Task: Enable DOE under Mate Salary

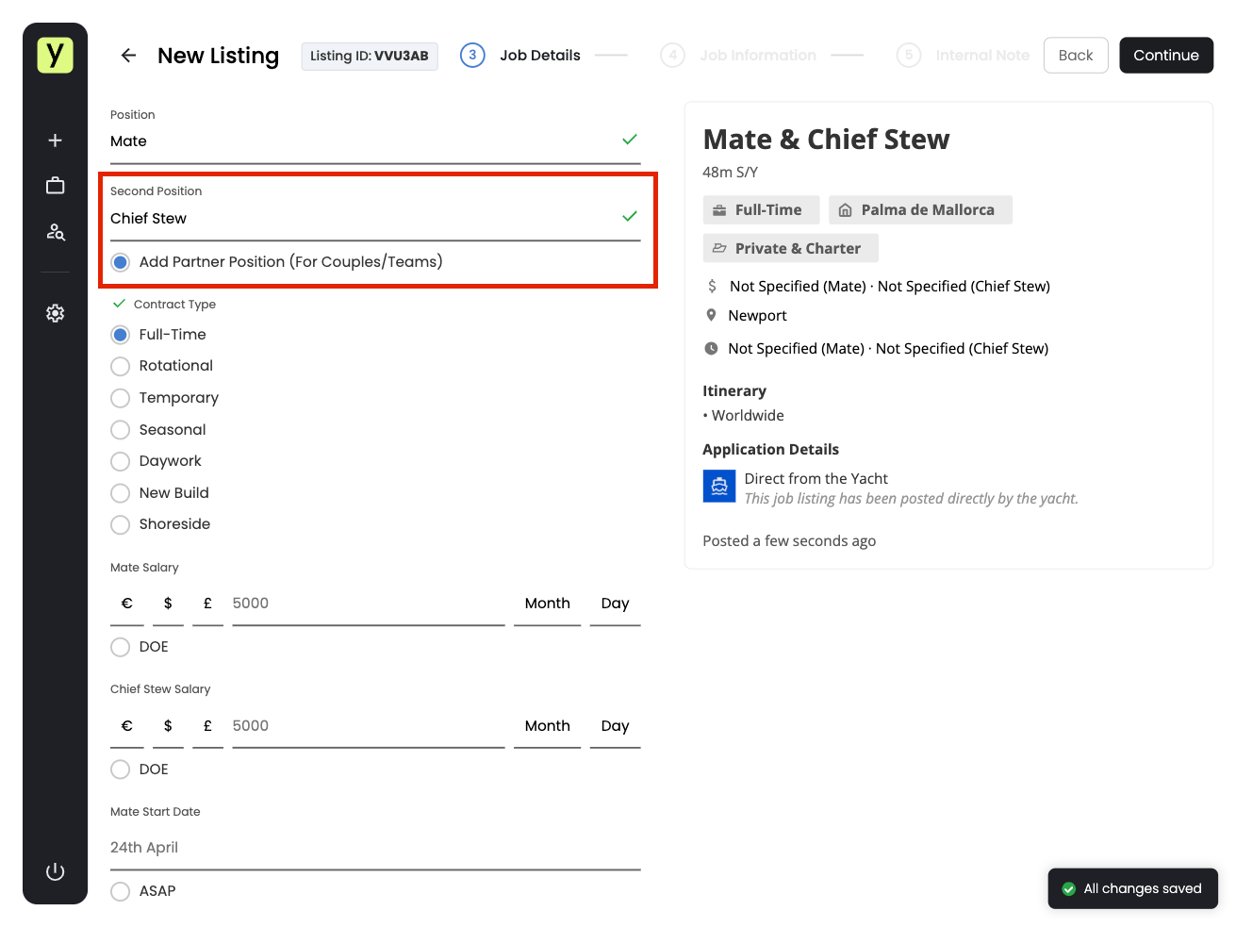Action: [x=120, y=647]
